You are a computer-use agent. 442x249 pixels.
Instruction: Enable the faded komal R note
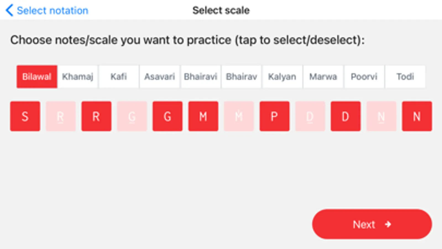[61, 116]
